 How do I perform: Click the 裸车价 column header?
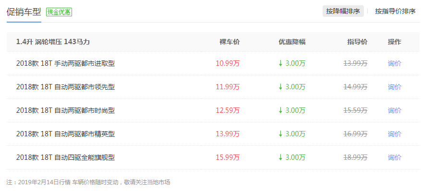click(230, 42)
